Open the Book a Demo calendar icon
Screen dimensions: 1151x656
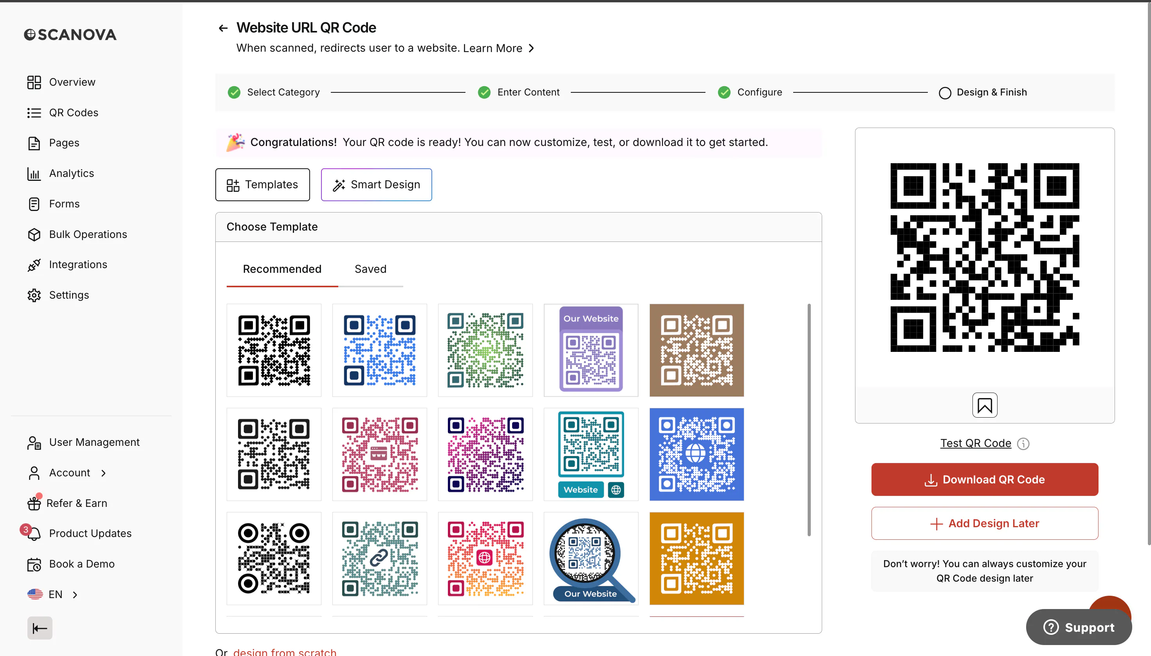(x=34, y=564)
